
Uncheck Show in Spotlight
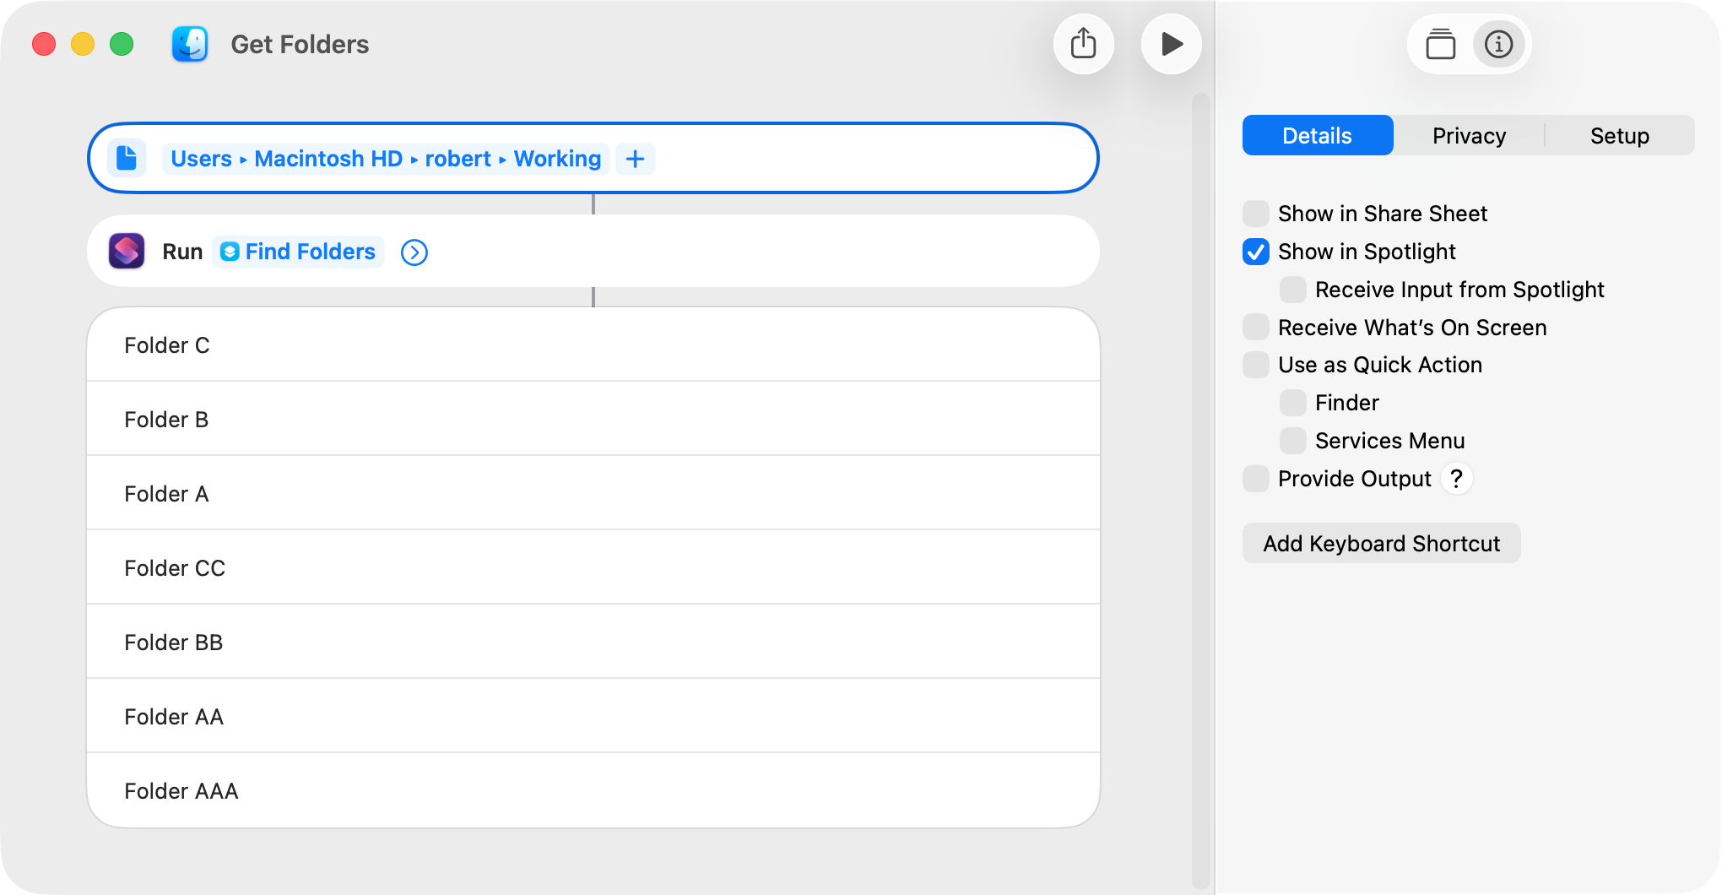[x=1256, y=252]
